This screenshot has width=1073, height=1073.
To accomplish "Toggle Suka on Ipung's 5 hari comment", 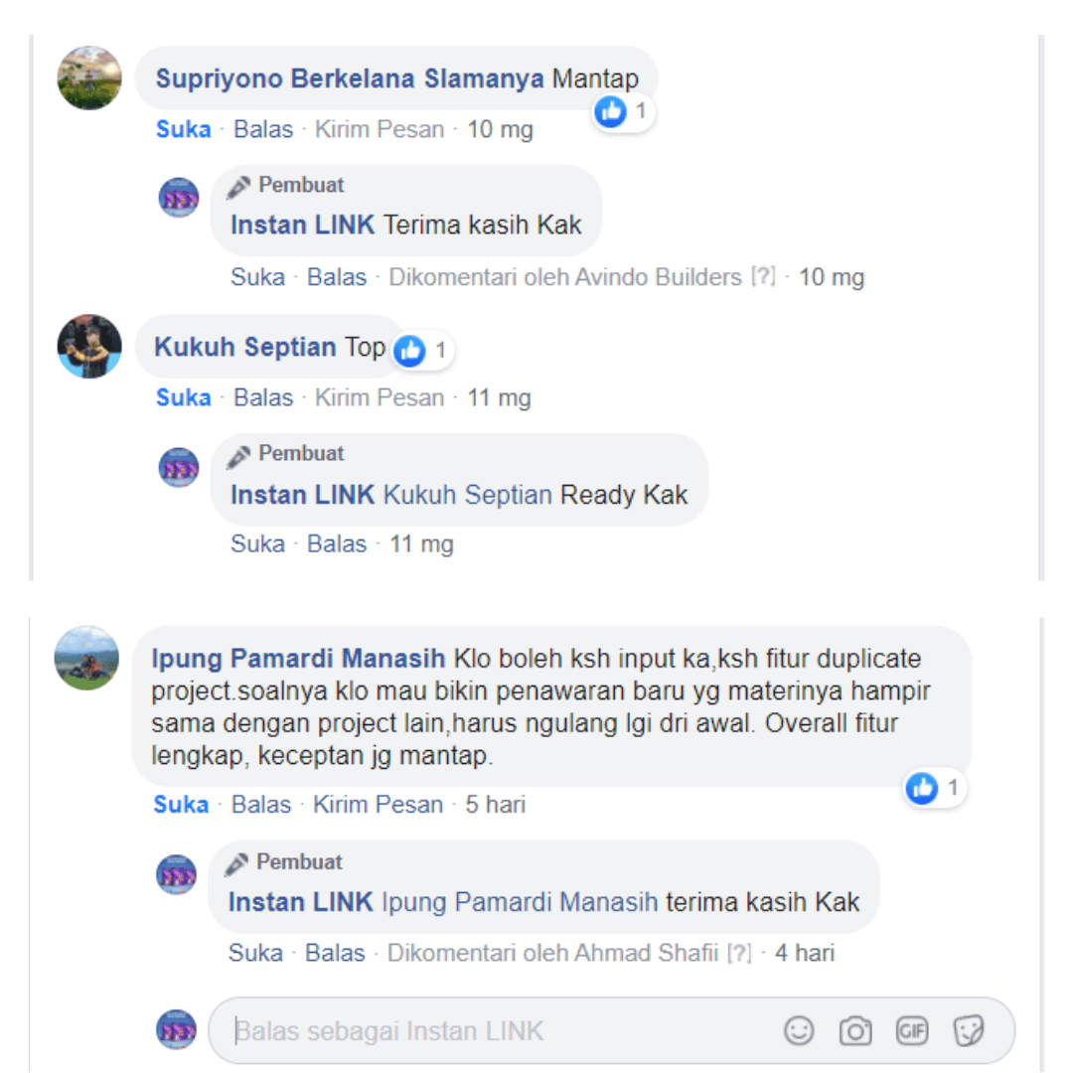I will (181, 805).
